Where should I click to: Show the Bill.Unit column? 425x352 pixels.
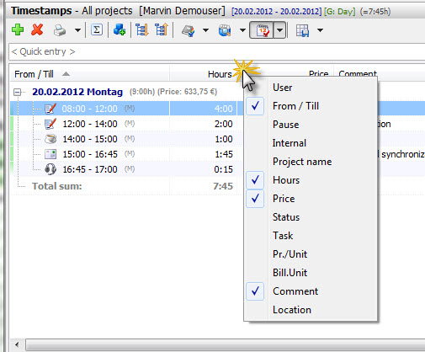coord(311,273)
